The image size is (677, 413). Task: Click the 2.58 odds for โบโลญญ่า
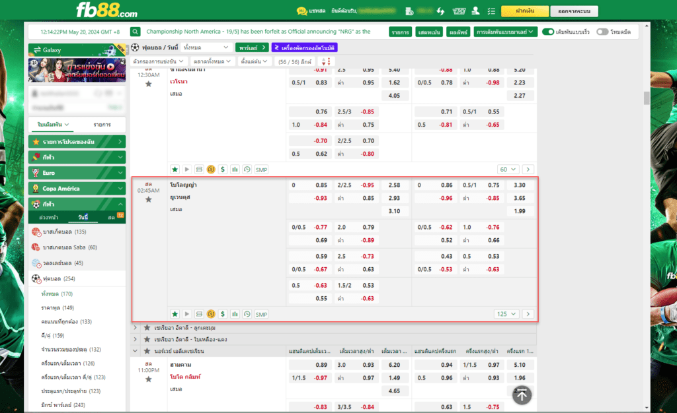tap(394, 185)
